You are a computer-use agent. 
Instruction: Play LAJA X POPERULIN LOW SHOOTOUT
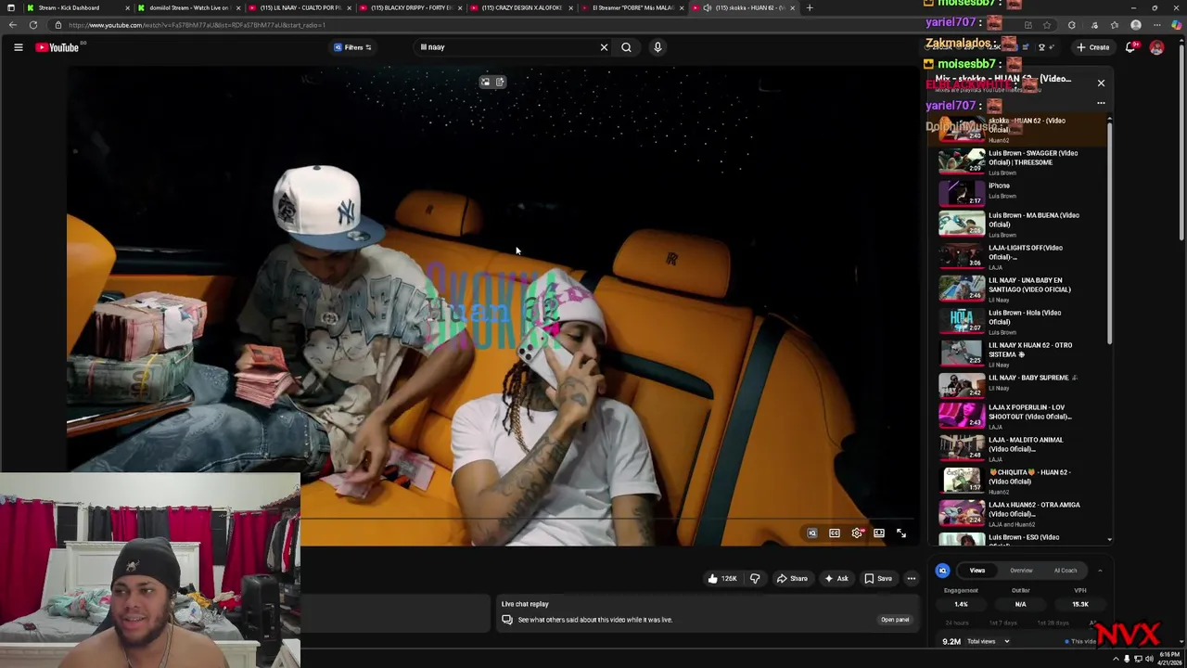click(1020, 416)
